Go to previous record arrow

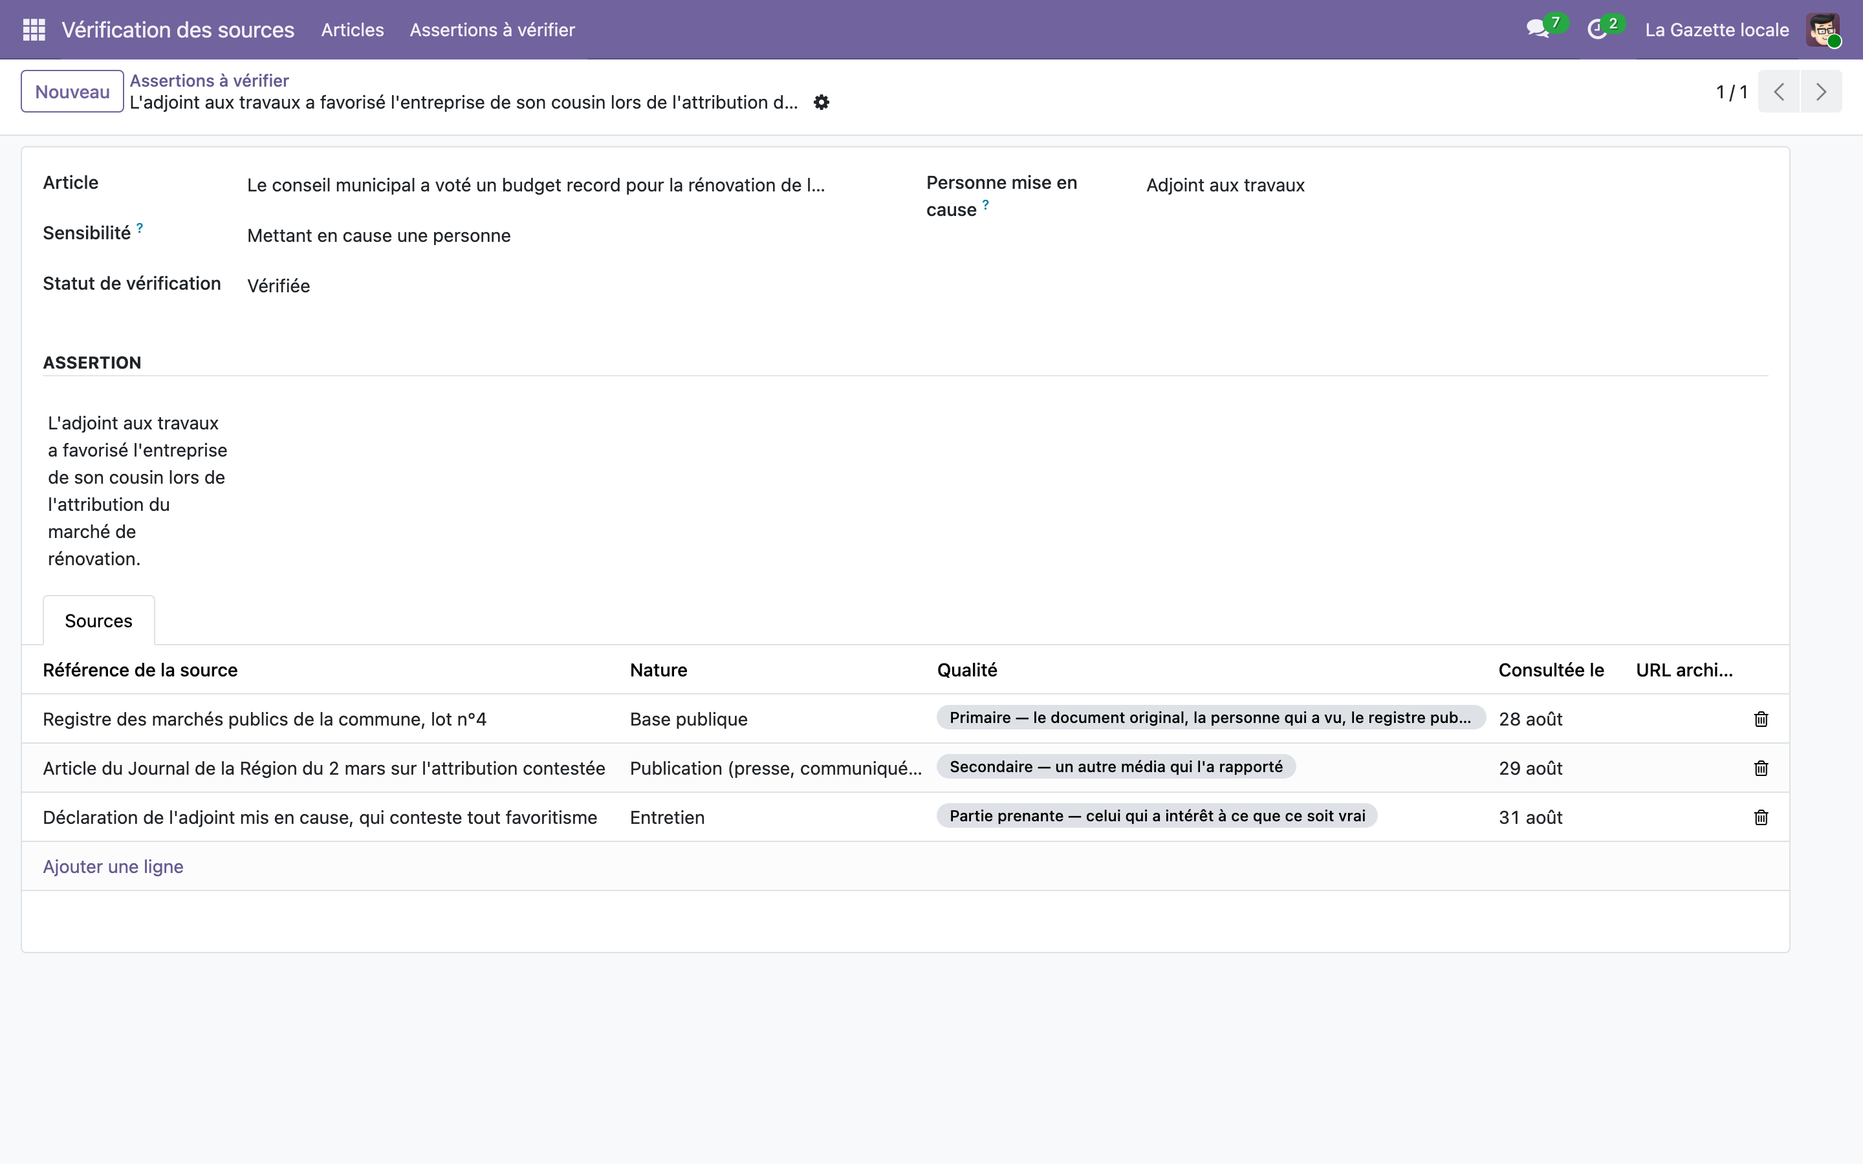click(x=1778, y=92)
